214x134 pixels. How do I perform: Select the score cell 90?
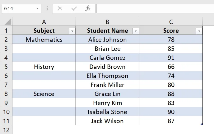click(171, 112)
